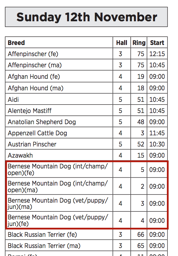Select Bernese Mountain Dog vet/puppy/jun (ma)
Viewport: 178px width, 256px height.
[87, 203]
